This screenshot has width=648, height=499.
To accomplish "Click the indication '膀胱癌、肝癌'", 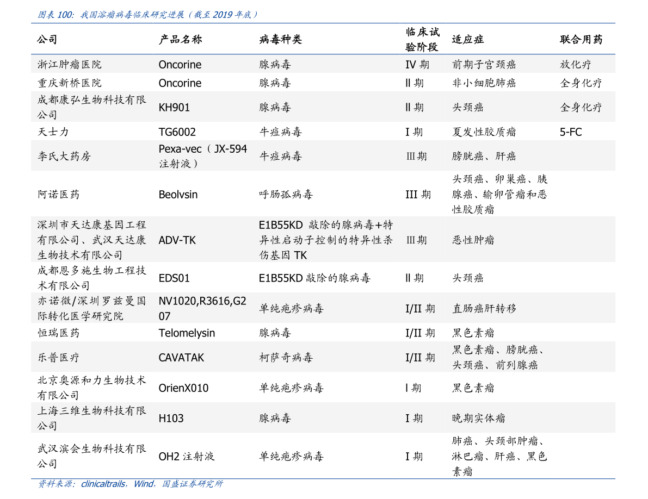I will pos(484,156).
